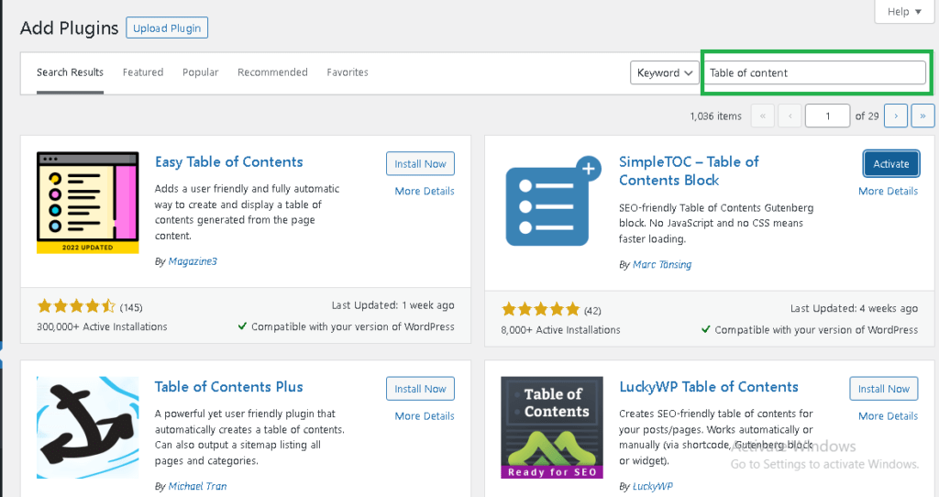Open the Easy Table of Contents title link

228,162
